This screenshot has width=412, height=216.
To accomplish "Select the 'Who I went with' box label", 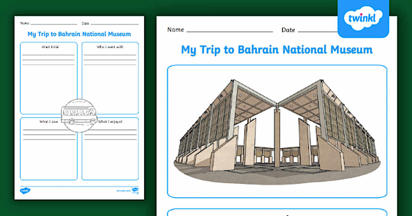I will (110, 47).
